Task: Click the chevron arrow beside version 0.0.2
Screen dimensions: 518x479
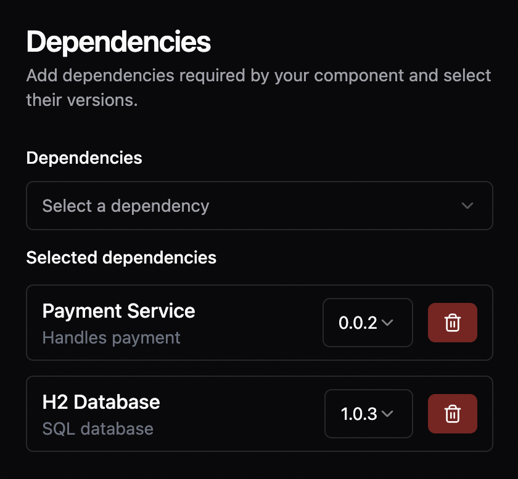Action: tap(387, 322)
